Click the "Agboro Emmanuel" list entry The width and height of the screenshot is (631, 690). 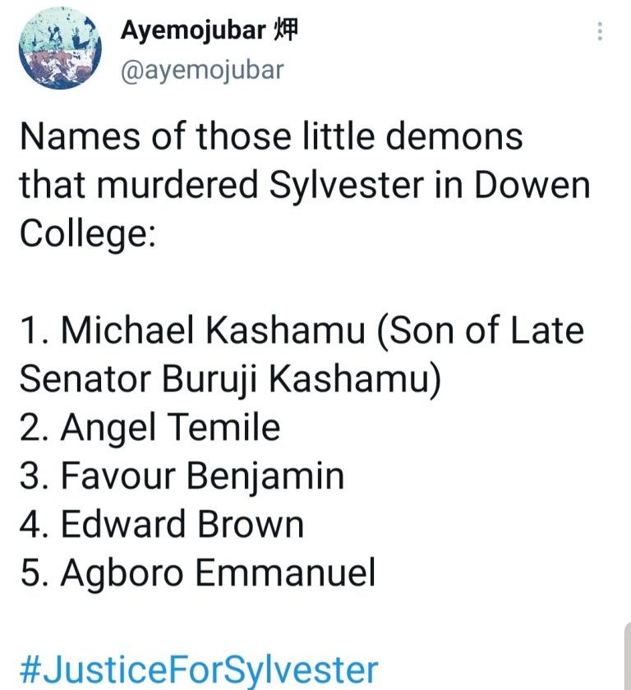pos(218,573)
